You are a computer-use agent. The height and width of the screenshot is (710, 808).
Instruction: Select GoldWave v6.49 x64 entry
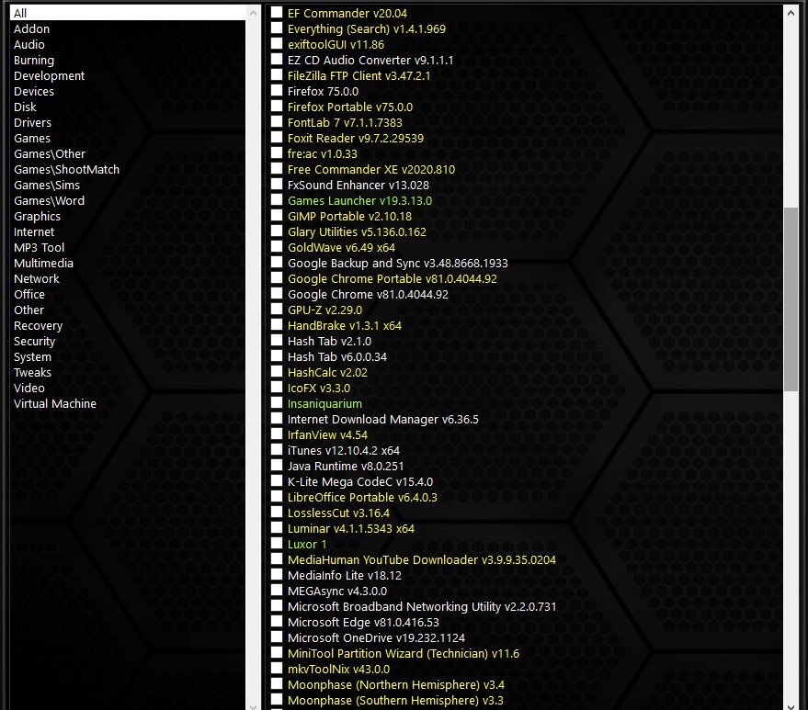341,247
